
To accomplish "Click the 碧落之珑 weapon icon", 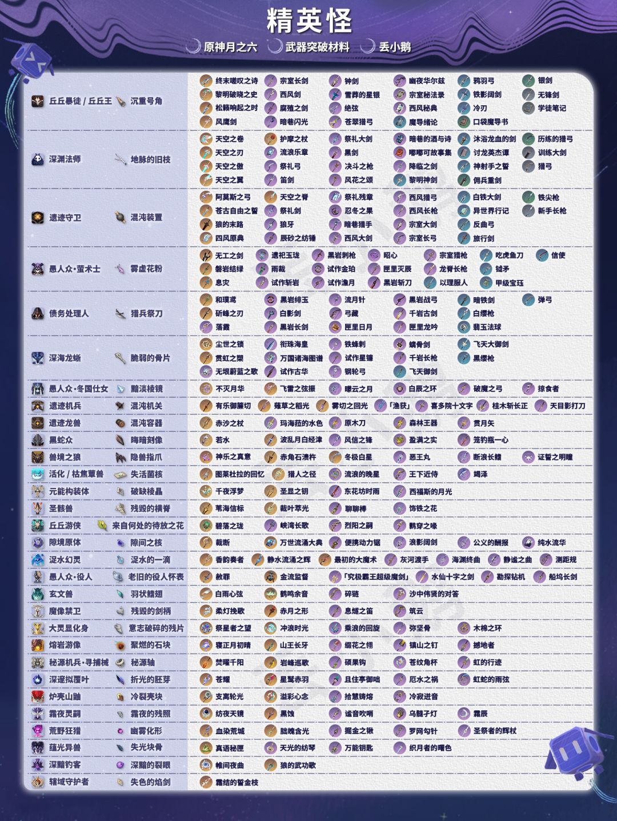I will point(206,526).
